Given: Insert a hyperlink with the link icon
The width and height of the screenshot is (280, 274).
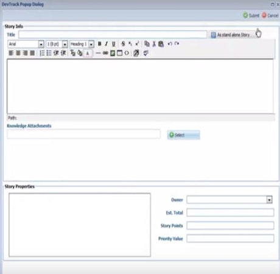Looking at the screenshot, I should 105,53.
